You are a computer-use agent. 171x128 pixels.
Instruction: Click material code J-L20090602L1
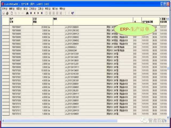[71, 47]
